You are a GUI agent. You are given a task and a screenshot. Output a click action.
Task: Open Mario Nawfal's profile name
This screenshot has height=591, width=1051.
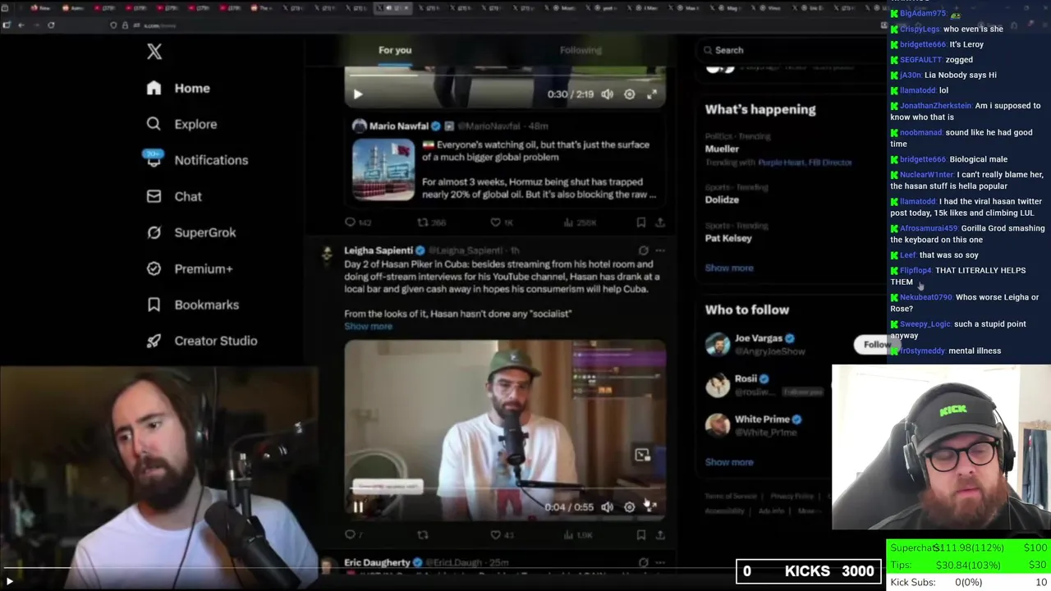[398, 126]
